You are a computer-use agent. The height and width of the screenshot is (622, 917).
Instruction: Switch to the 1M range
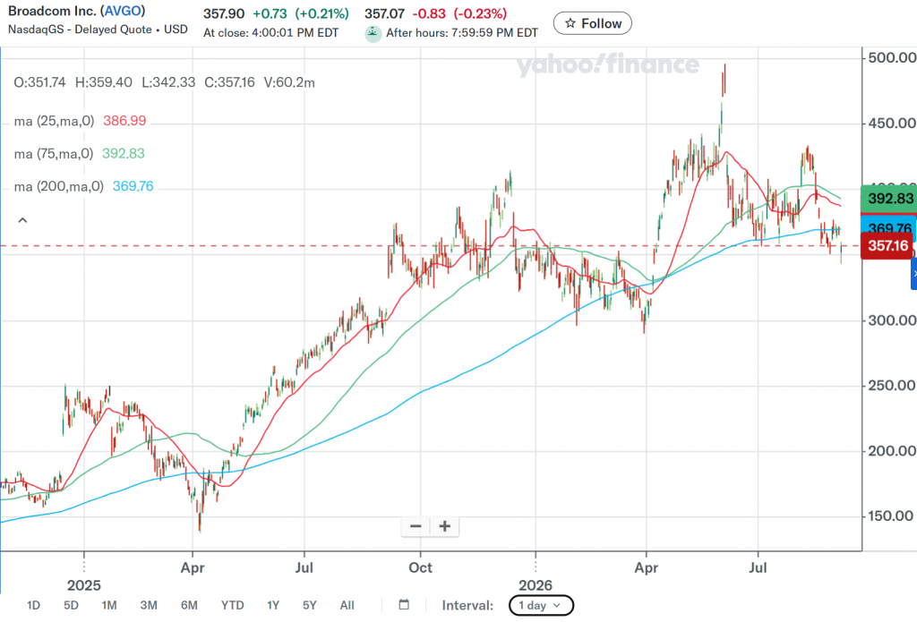click(x=108, y=605)
